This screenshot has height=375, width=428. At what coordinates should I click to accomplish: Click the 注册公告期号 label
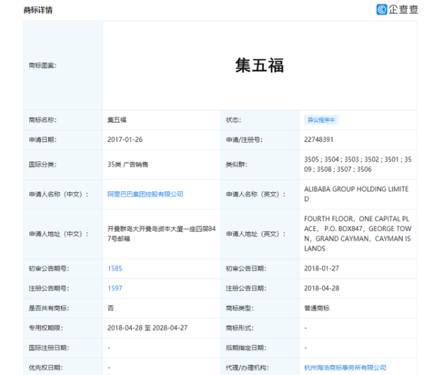pyautogui.click(x=49, y=289)
